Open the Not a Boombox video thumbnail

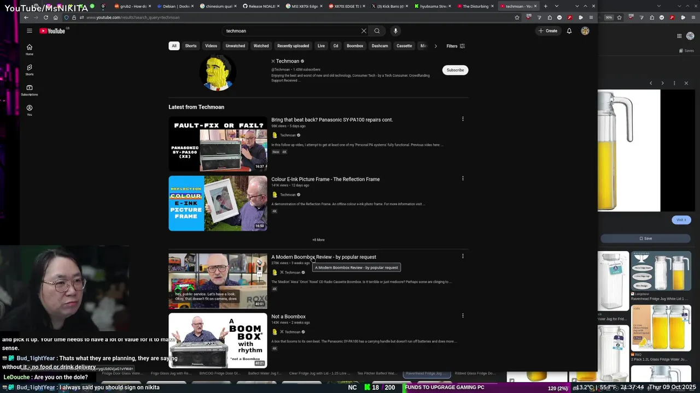pos(218,340)
